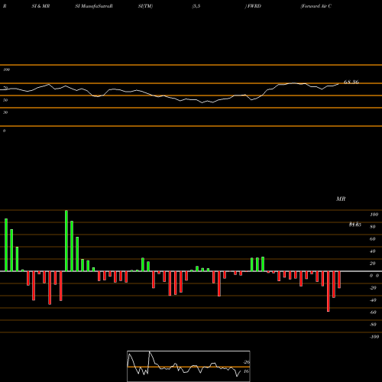
Task: Click the 30 label on RSI axis
Action: [x=5, y=112]
